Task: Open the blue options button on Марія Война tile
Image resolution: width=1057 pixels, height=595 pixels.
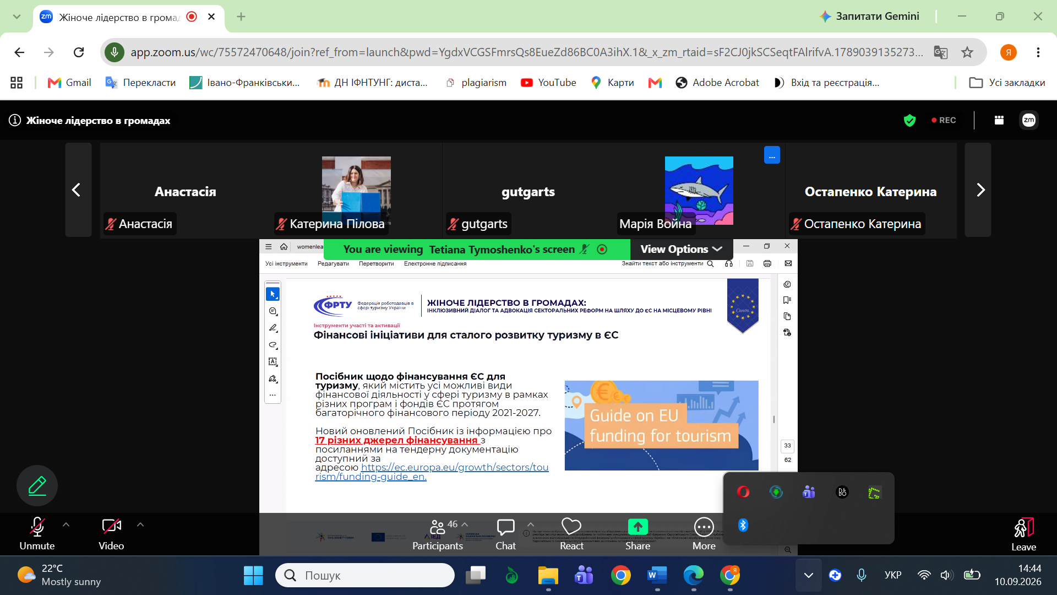Action: pos(772,155)
